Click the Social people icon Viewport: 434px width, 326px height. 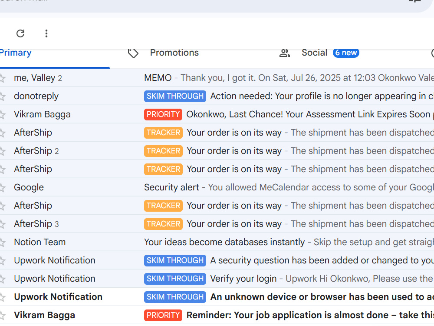click(x=285, y=53)
